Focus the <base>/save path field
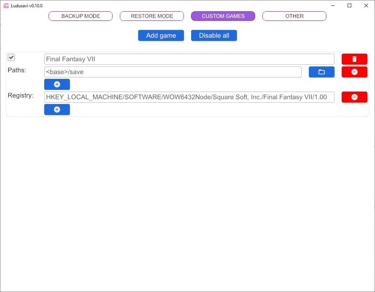The image size is (375, 292). click(x=173, y=72)
